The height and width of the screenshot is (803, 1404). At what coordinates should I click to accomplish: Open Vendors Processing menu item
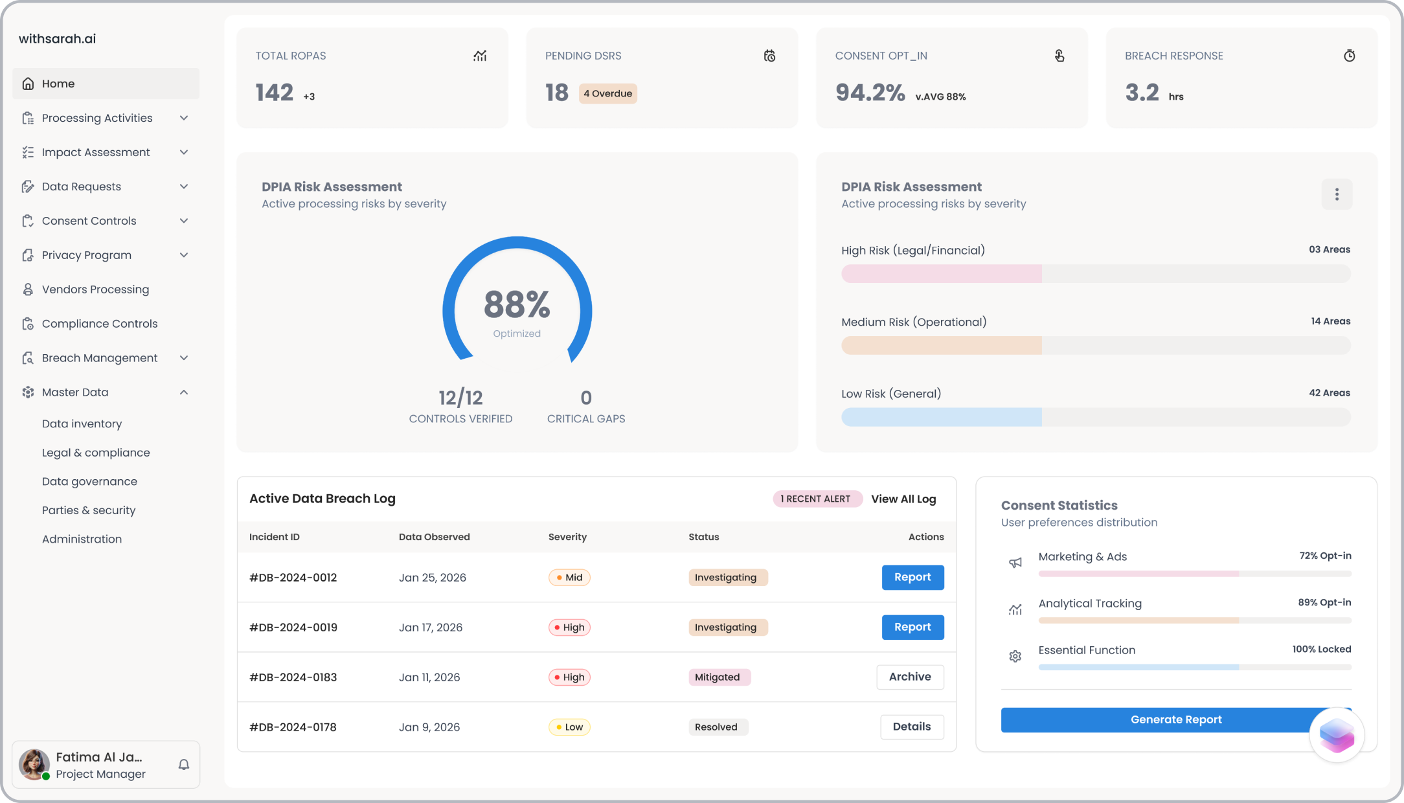106,289
